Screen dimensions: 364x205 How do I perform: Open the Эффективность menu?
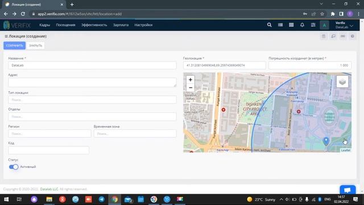(94, 25)
